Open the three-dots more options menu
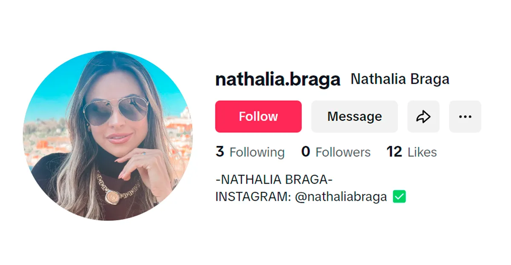The width and height of the screenshot is (511, 265). tap(465, 117)
